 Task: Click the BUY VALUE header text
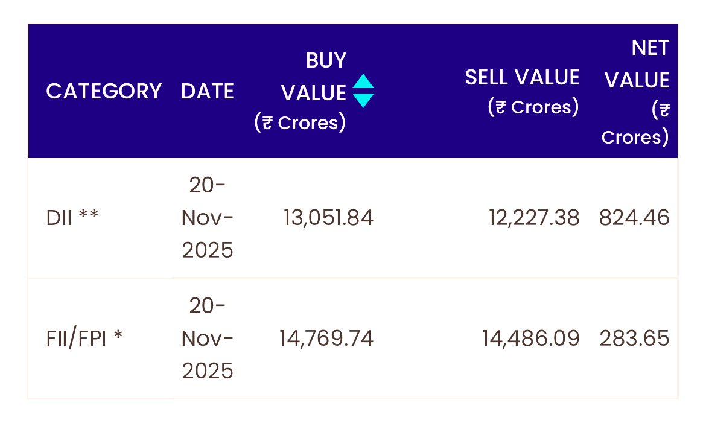click(x=314, y=77)
